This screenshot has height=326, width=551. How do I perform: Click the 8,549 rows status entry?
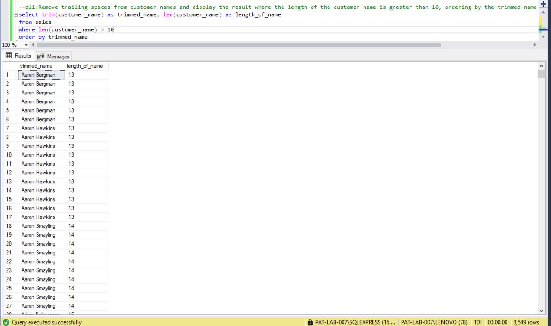(x=526, y=322)
